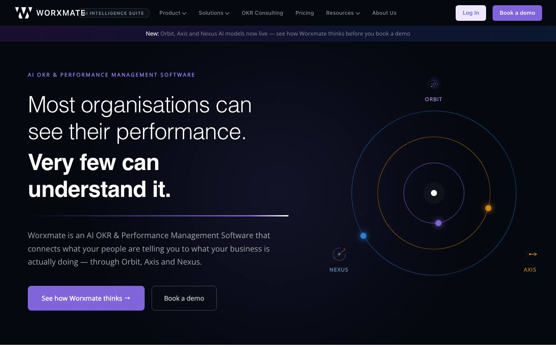Select the Nexus compass icon
Viewport: 556px width, 347px height.
(339, 254)
